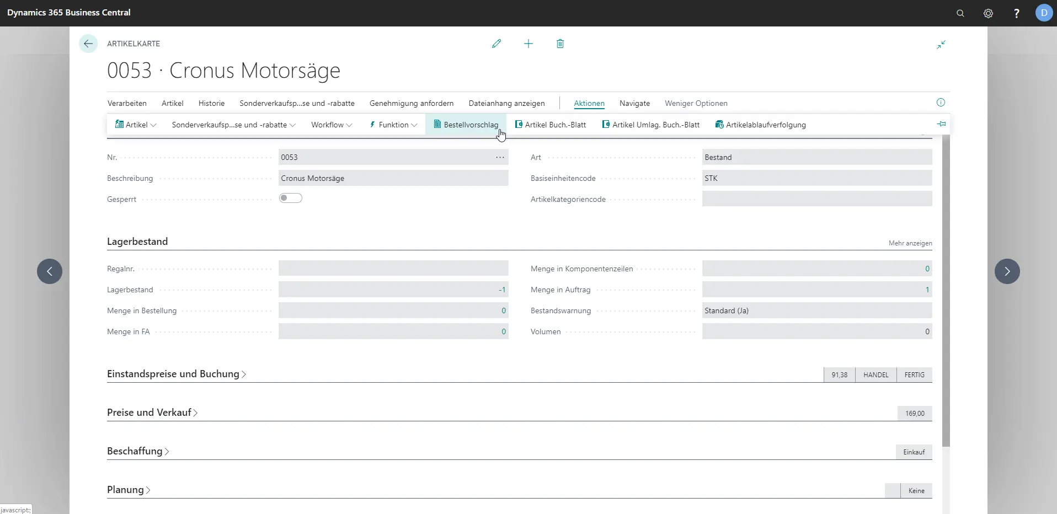Click Mehr anzeigen in Lagerbestand
Viewport: 1057px width, 514px height.
coord(910,243)
